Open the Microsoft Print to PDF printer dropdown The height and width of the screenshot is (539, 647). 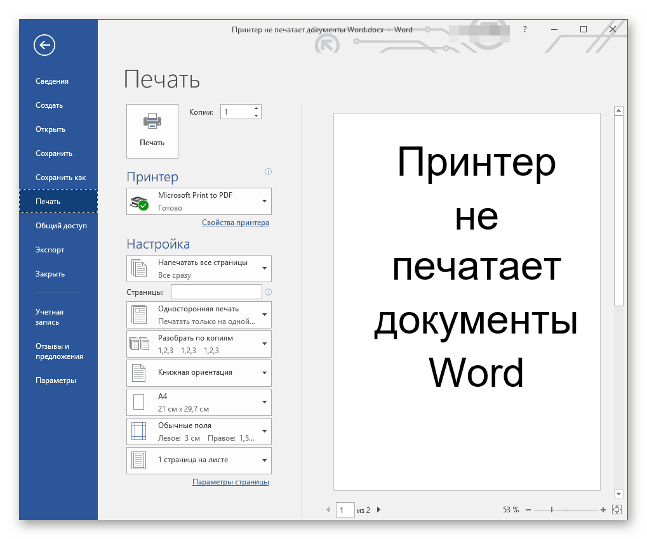point(199,201)
